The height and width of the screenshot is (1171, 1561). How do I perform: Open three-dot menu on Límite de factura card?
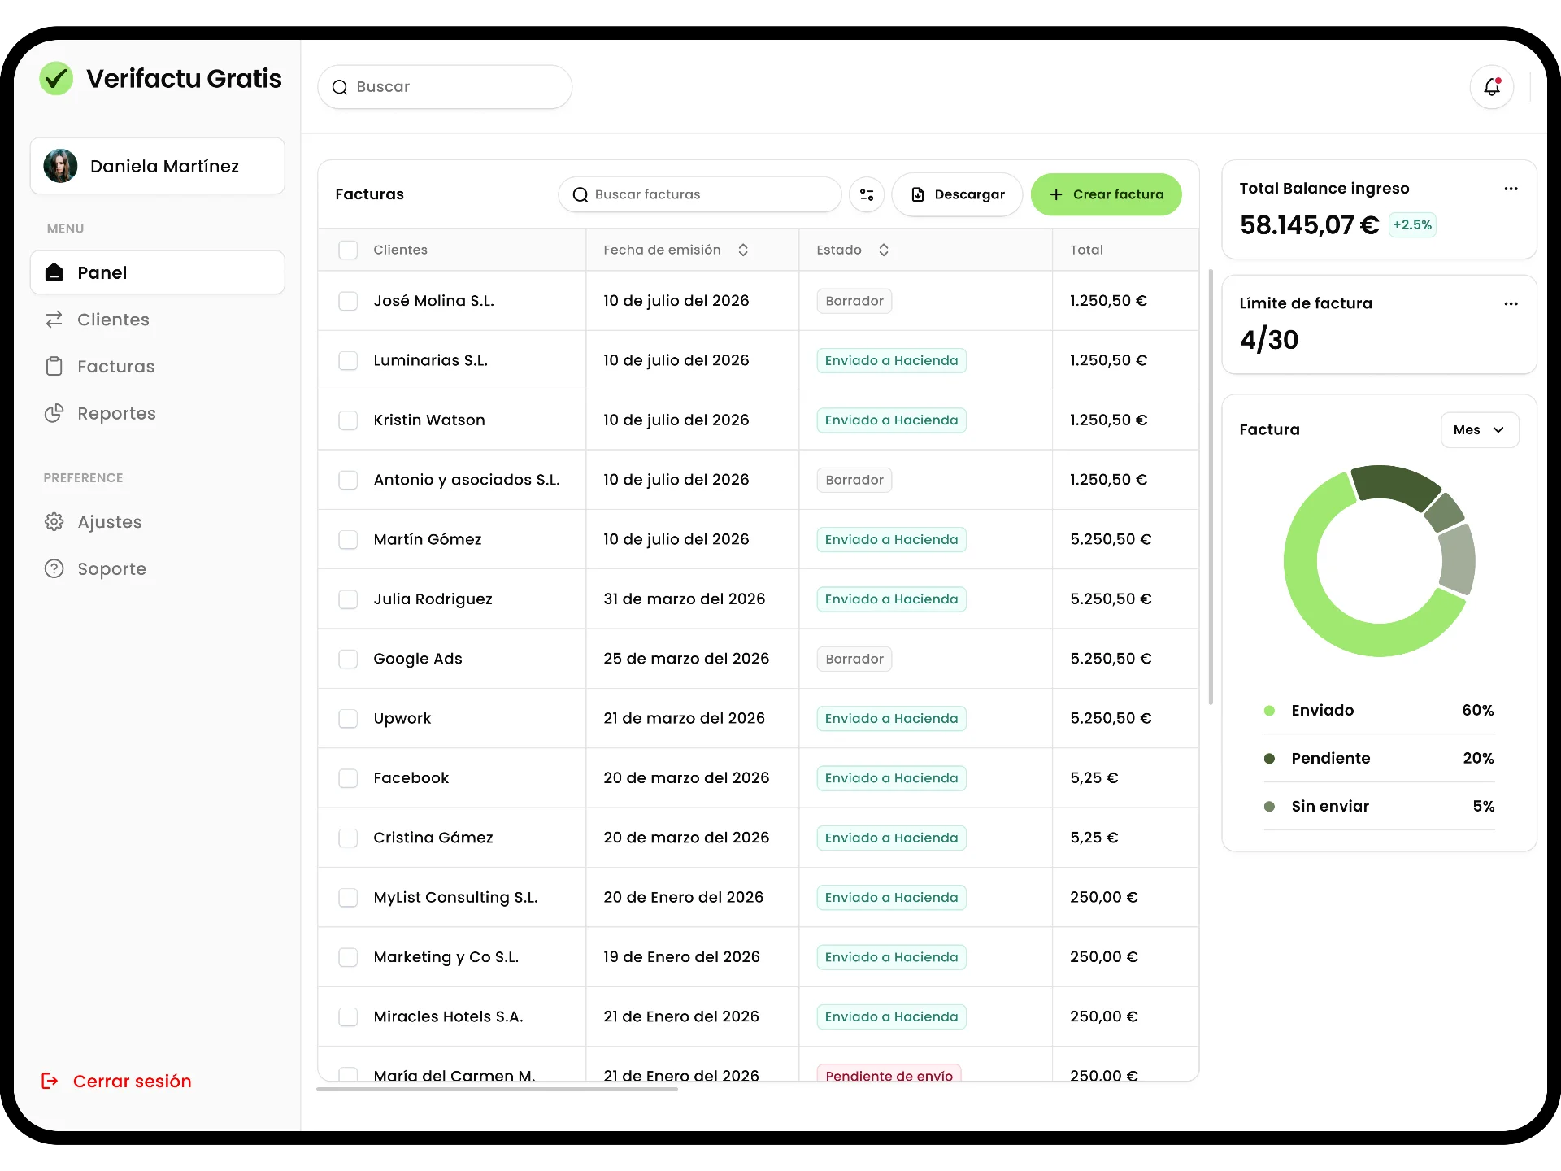click(x=1511, y=303)
